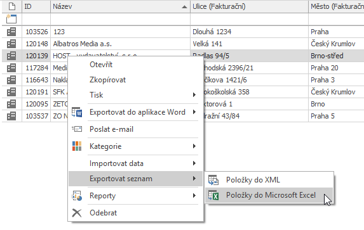Select the ID cell 120191

pos(36,92)
